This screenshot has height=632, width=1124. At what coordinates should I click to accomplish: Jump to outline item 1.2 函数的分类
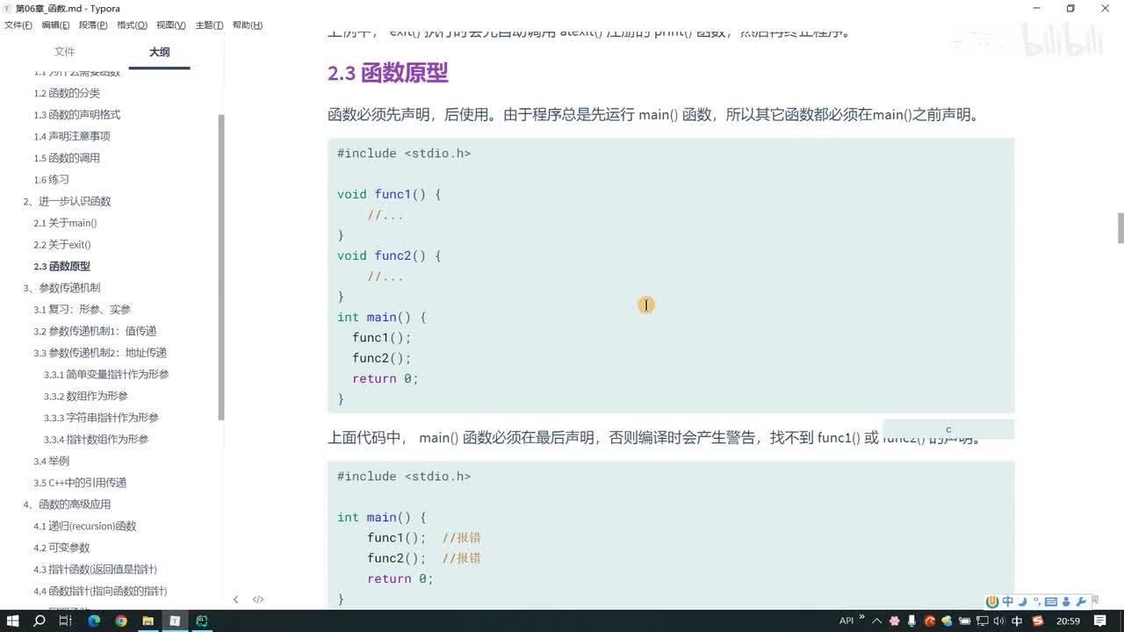click(x=67, y=93)
